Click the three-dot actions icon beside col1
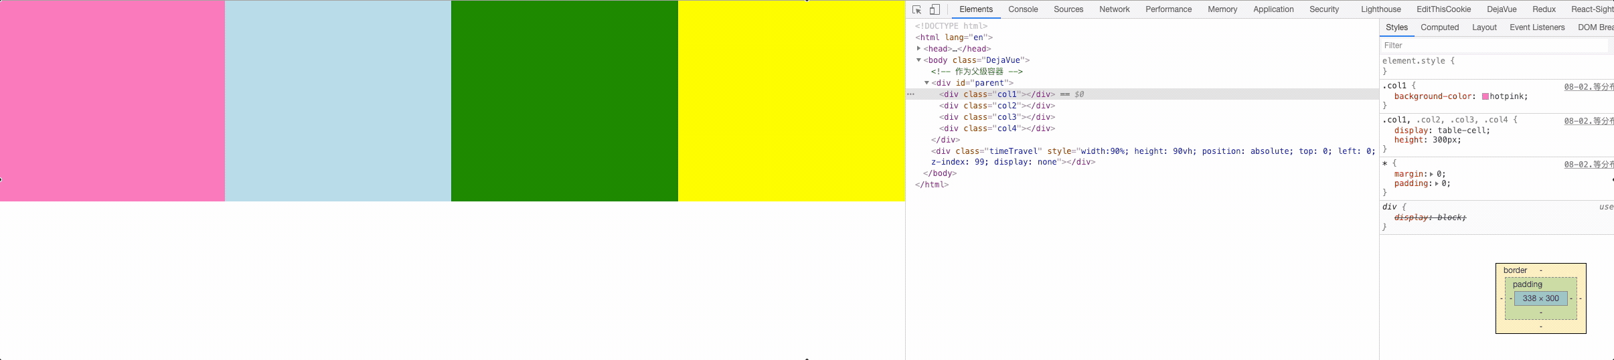The image size is (1614, 360). tap(910, 94)
